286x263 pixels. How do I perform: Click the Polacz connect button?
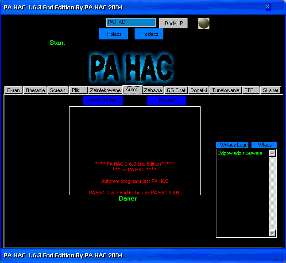114,34
